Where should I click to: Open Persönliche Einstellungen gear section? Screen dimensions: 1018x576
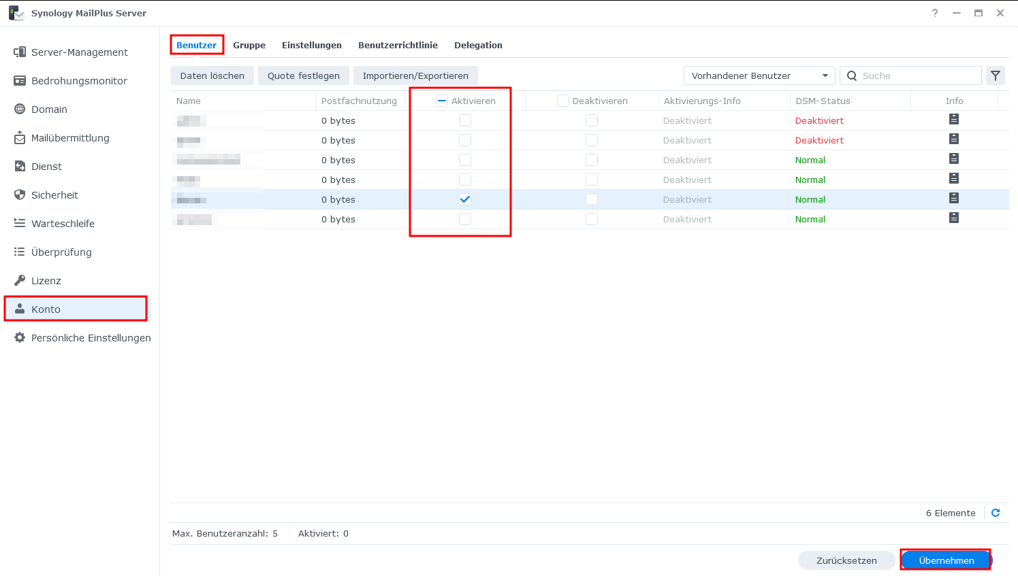click(91, 338)
